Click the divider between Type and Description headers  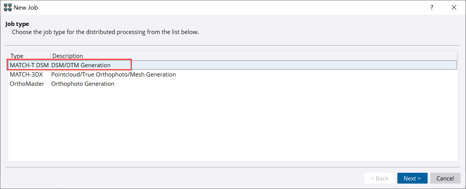tap(50, 56)
